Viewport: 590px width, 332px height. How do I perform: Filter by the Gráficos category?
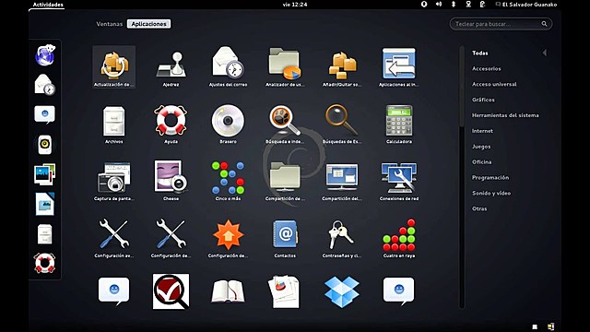pos(483,100)
